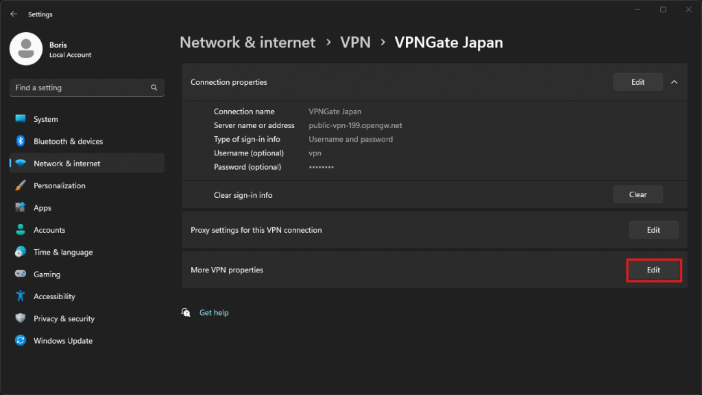Open the Get help link
This screenshot has width=702, height=395.
[x=214, y=312]
